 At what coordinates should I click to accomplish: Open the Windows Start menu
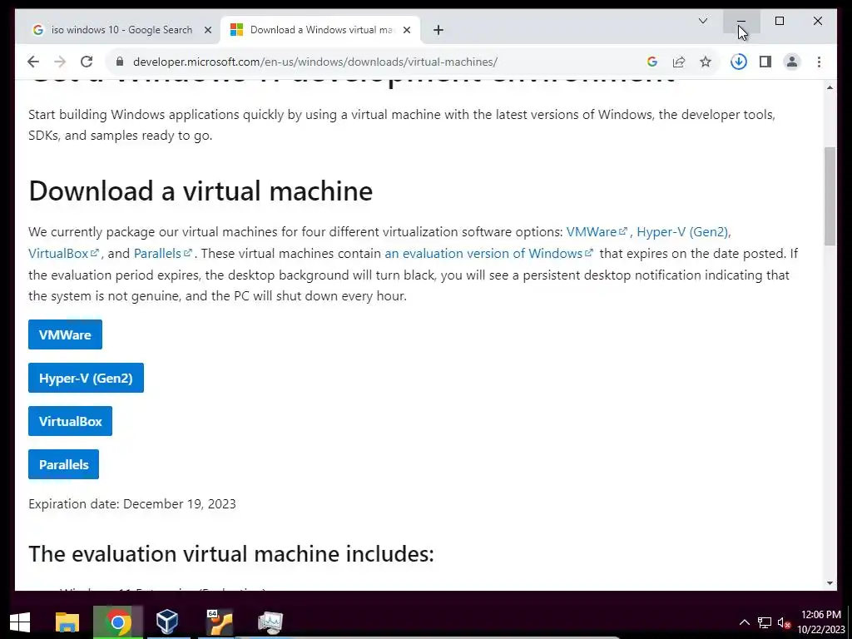(x=20, y=622)
